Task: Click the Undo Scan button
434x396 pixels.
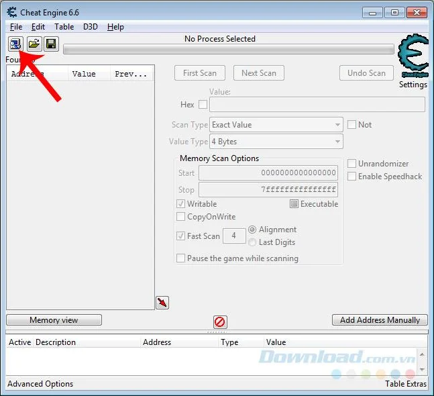Action: tap(366, 73)
